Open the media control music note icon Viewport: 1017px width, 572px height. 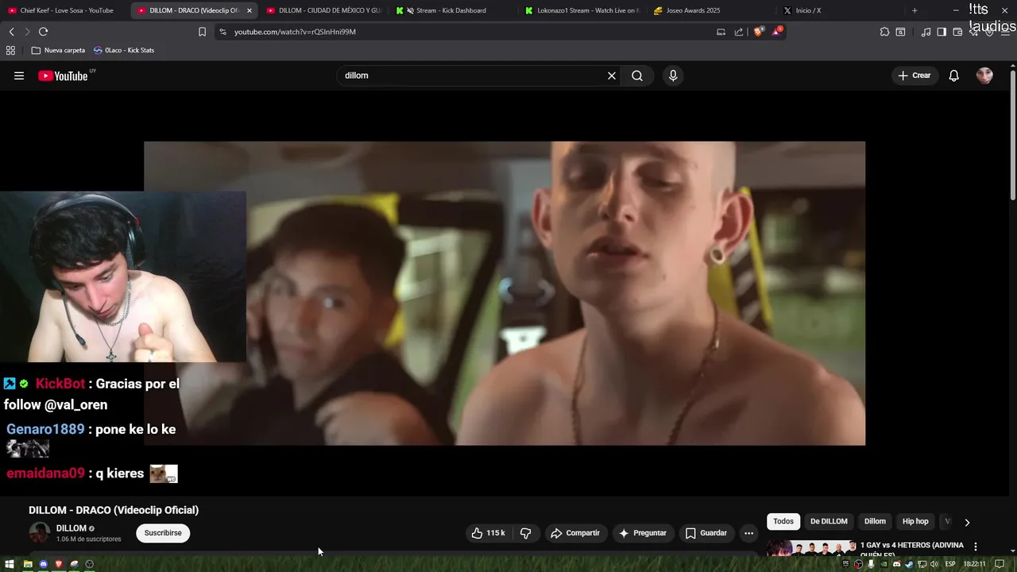pyautogui.click(x=926, y=32)
